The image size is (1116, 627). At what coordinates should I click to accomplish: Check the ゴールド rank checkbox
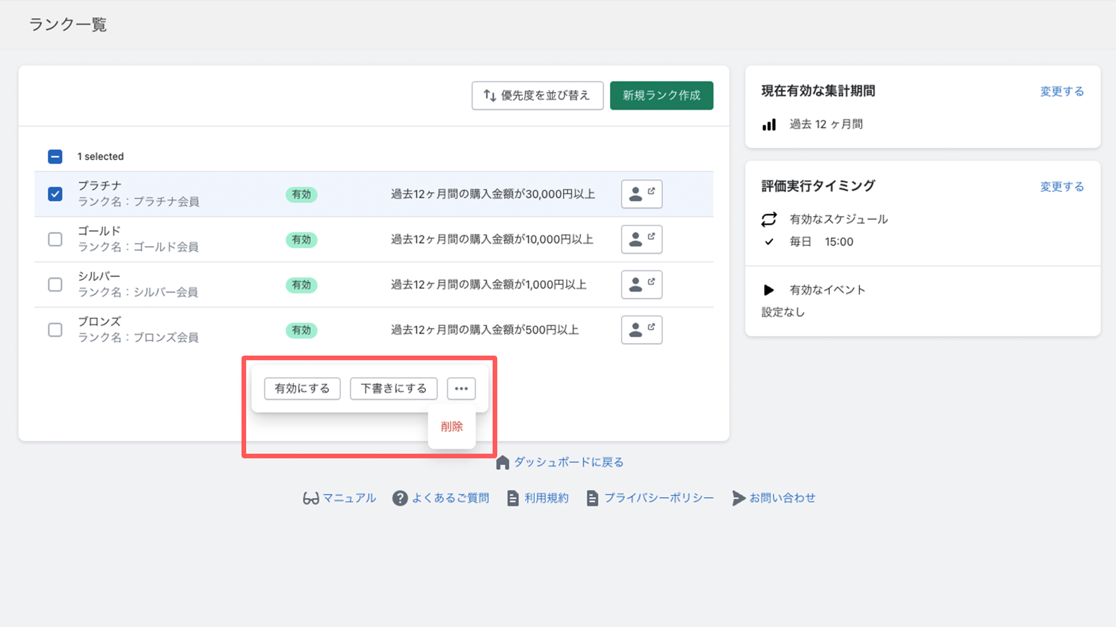pos(55,239)
